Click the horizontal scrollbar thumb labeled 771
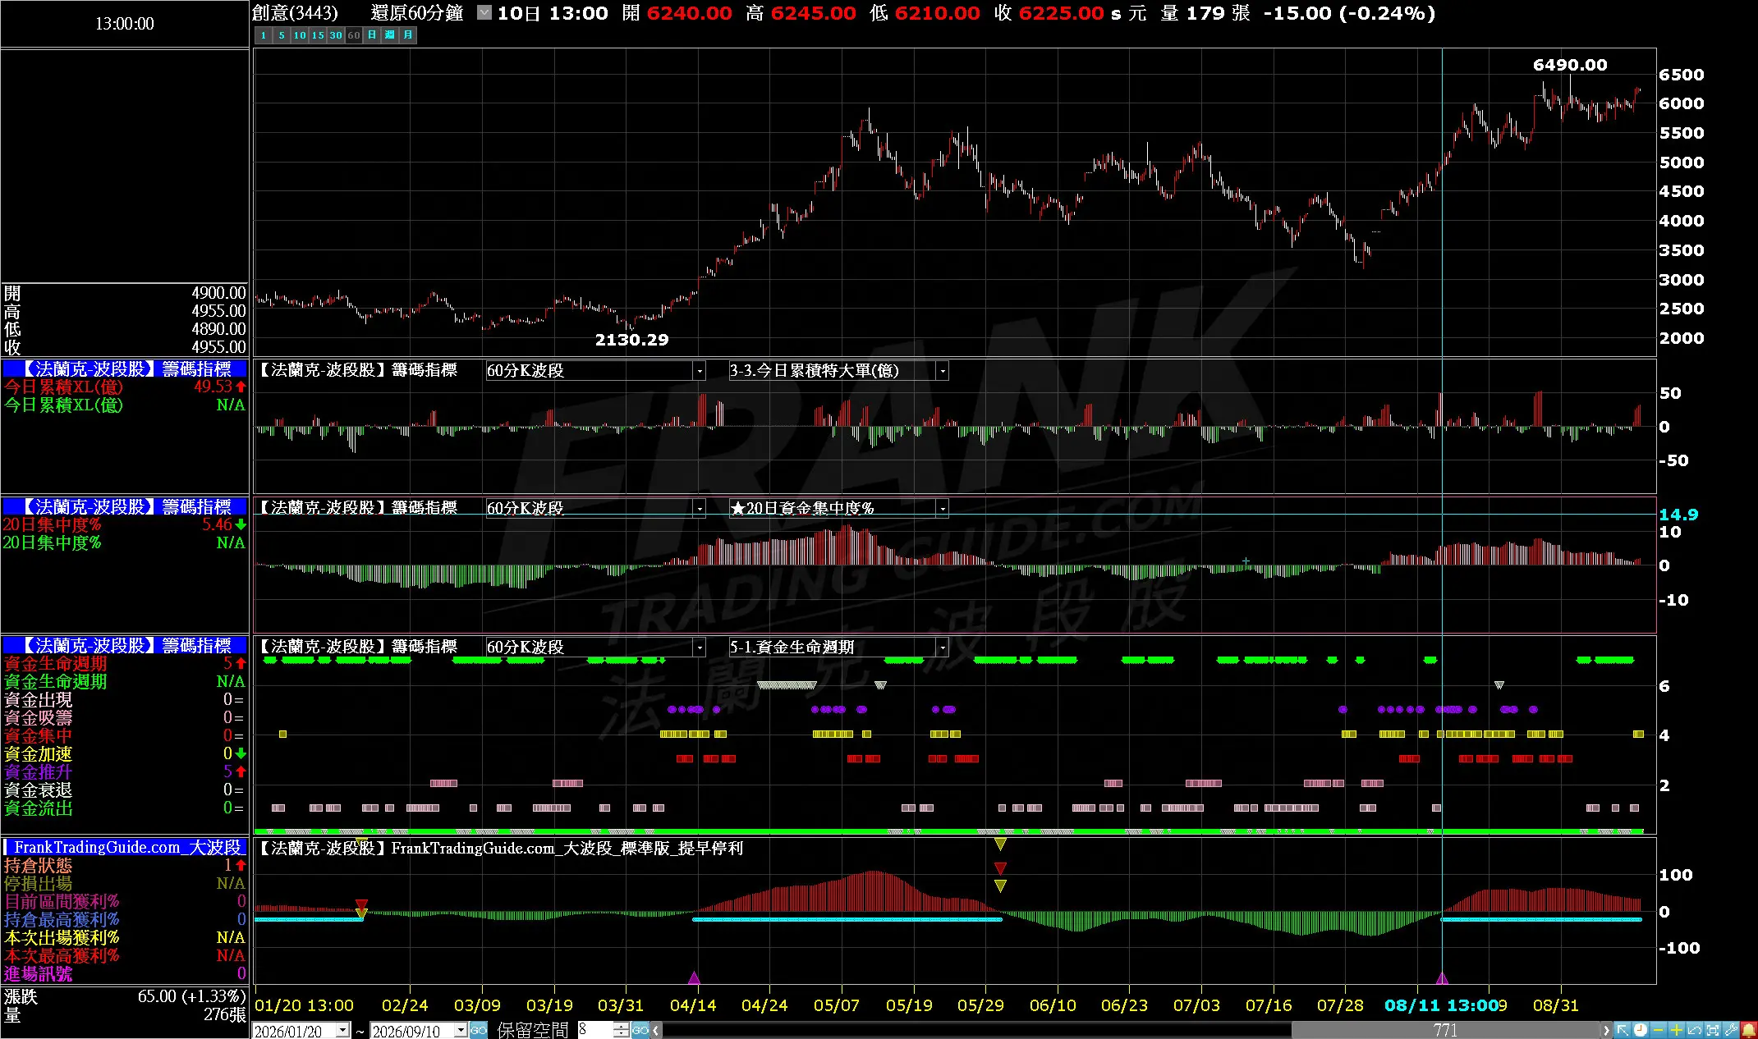 1445,1030
